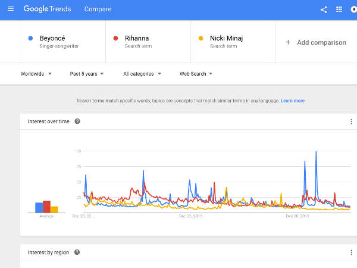
Task: Select the Rihanna search term card
Action: (148, 42)
